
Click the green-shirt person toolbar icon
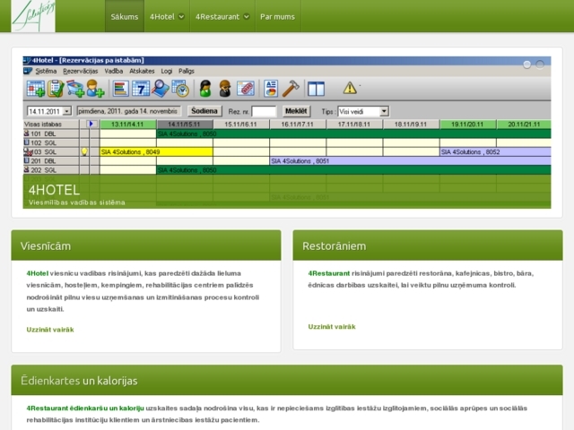(205, 89)
